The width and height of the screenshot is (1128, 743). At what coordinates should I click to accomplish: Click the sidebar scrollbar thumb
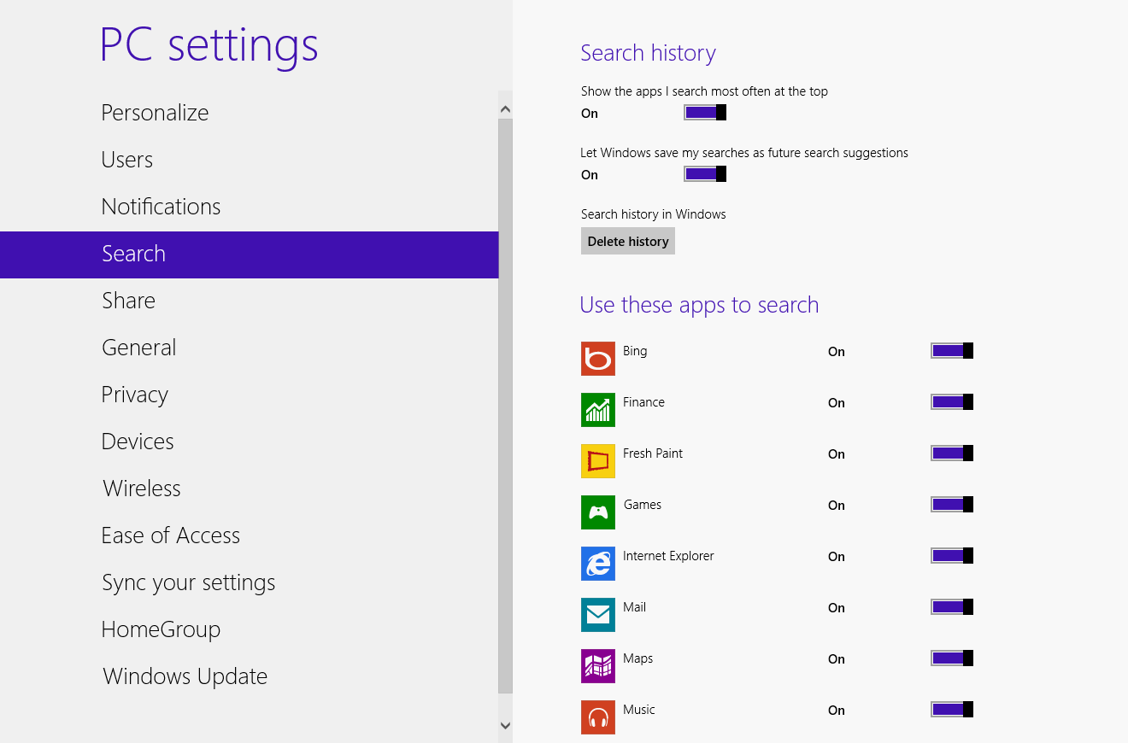click(505, 406)
